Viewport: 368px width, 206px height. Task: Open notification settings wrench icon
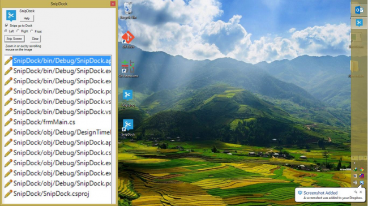[356, 192]
